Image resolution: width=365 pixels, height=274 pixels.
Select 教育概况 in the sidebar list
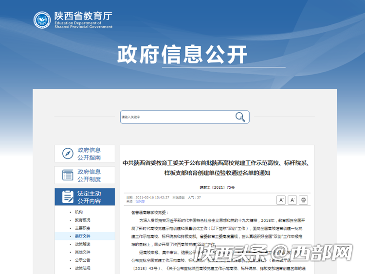coord(82,220)
